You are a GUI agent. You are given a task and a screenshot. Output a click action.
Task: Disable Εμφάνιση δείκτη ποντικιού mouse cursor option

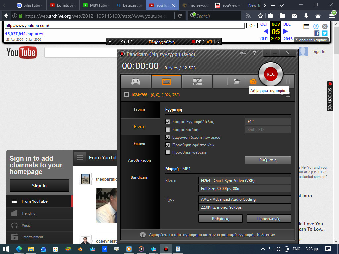coord(168,137)
